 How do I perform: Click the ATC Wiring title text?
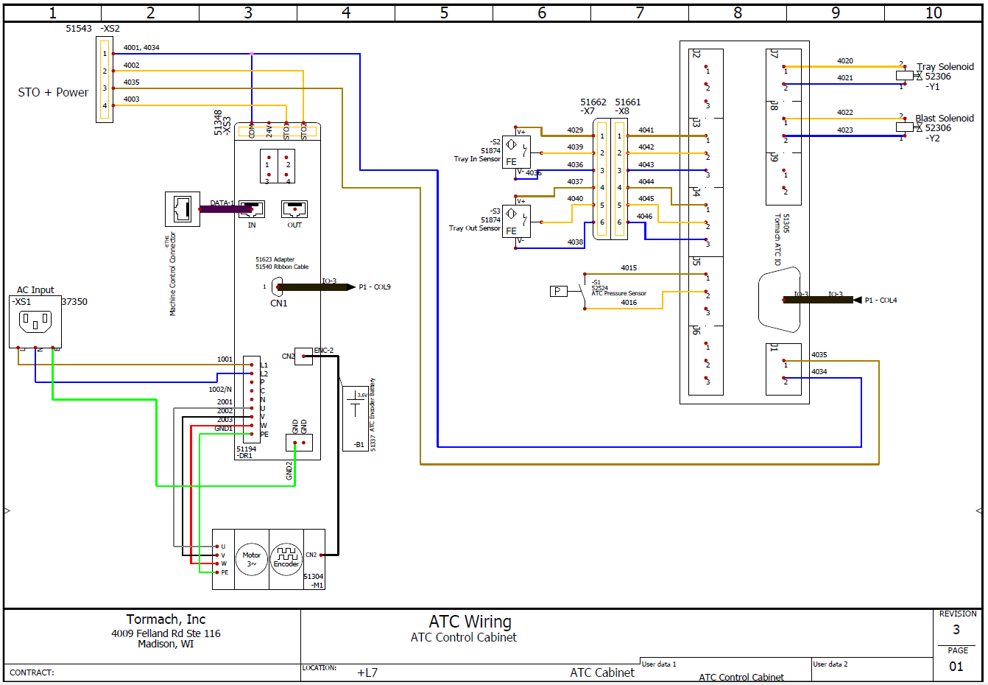[x=470, y=622]
